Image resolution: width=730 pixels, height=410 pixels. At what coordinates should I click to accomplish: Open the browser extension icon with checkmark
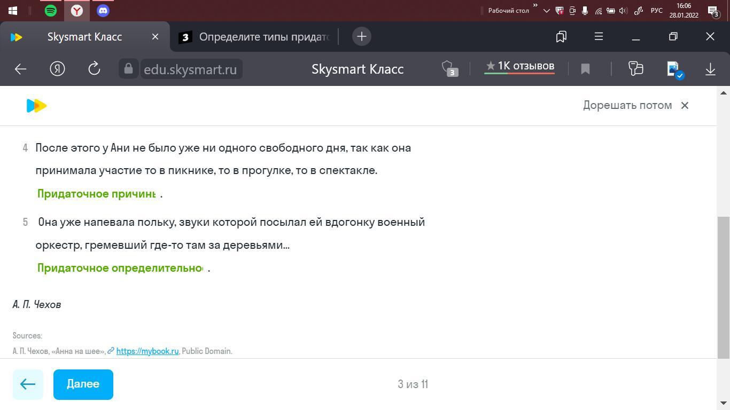tap(674, 69)
